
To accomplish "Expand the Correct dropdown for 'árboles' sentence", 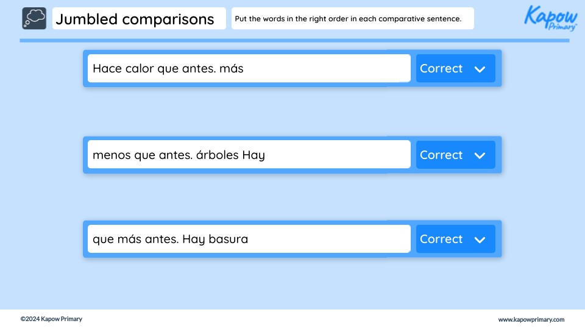I will 456,155.
